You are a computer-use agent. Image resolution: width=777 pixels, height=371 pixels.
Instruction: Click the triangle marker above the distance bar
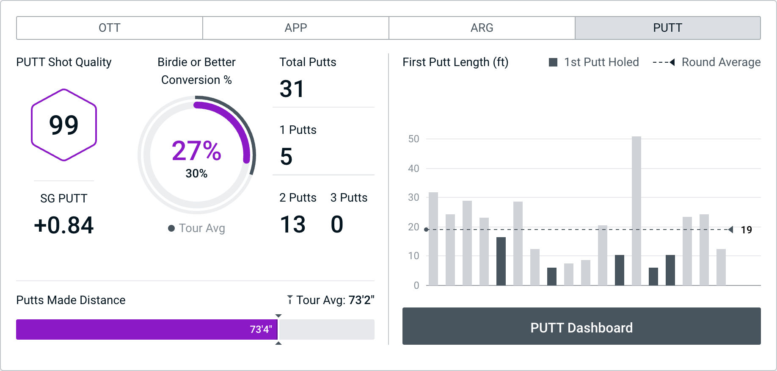coord(278,316)
